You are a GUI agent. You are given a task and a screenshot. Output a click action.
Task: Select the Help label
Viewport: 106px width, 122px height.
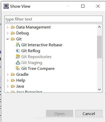tap(21, 80)
